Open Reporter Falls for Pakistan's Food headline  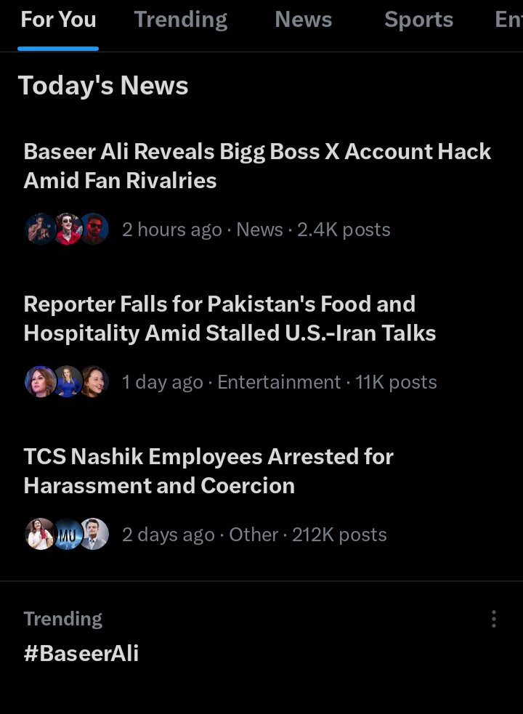coord(230,318)
